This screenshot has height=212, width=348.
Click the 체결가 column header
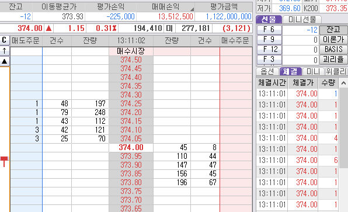pos(303,83)
